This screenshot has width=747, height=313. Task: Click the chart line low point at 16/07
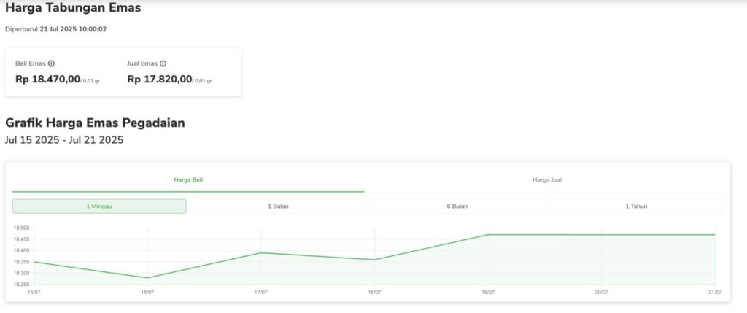pyautogui.click(x=147, y=277)
